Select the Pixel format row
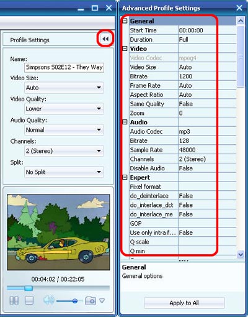The height and width of the screenshot is (317, 248). pos(183,186)
